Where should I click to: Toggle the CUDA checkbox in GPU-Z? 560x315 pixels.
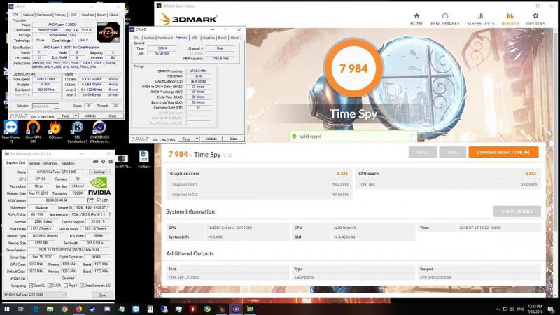[50, 286]
